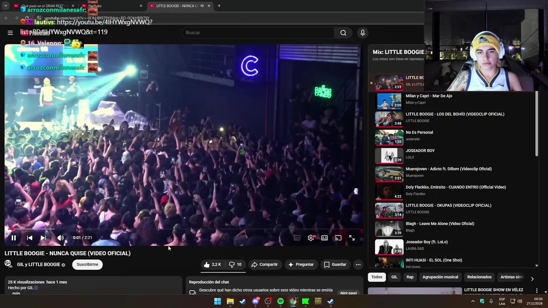This screenshot has width=548, height=308.
Task: Open the Kick app in the taskbar
Action: [306, 302]
